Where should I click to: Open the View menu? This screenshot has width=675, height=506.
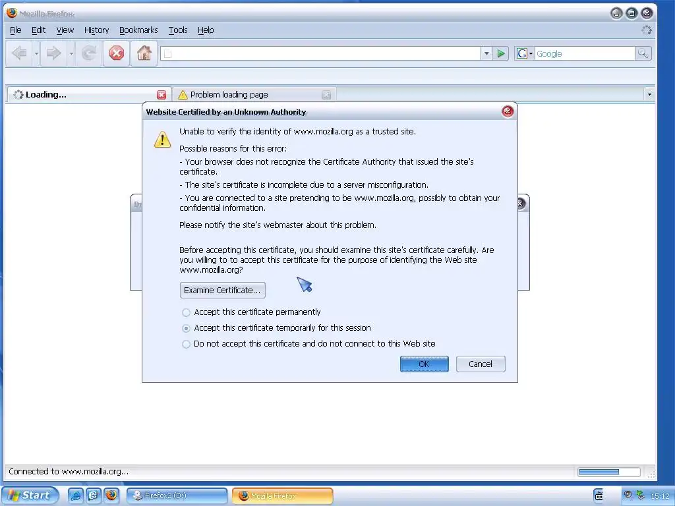tap(65, 30)
